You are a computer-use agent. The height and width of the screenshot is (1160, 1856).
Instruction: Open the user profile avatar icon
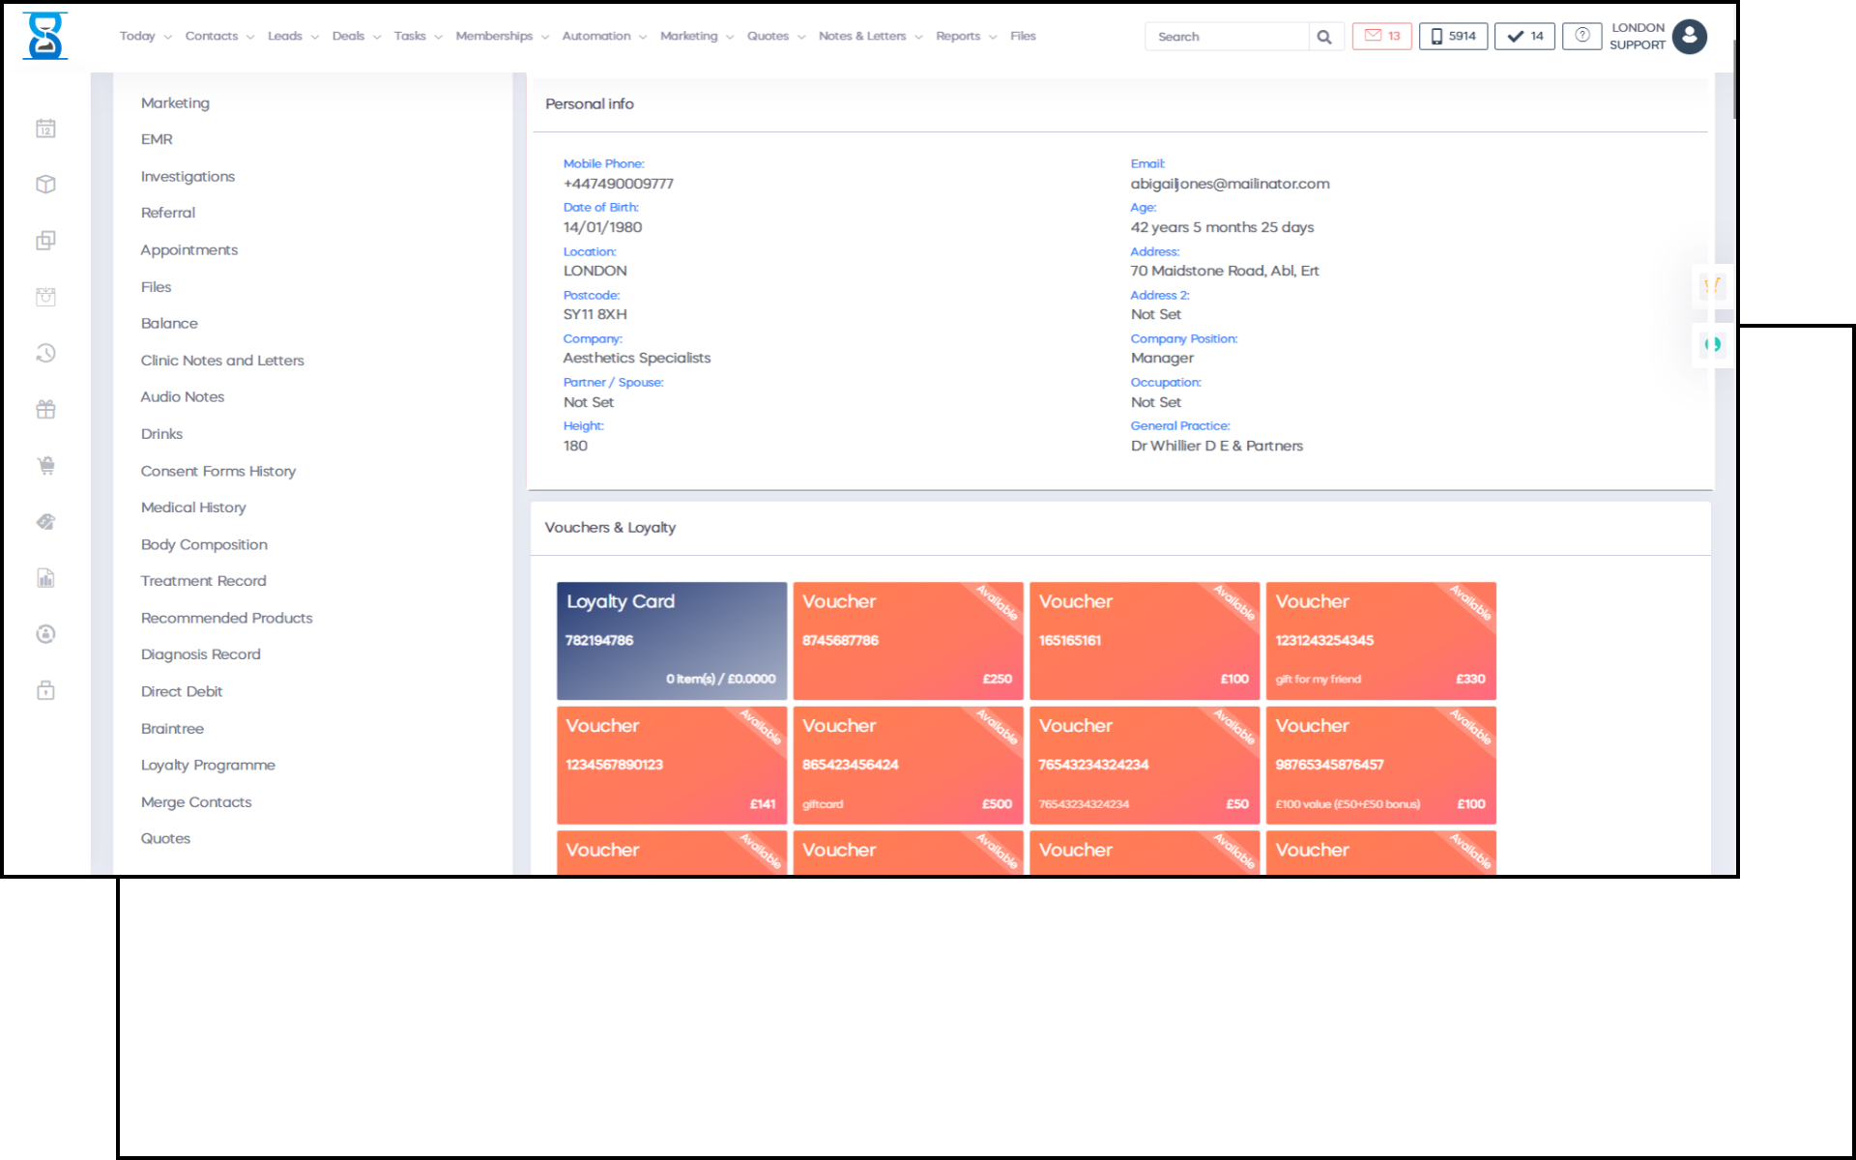pyautogui.click(x=1689, y=37)
